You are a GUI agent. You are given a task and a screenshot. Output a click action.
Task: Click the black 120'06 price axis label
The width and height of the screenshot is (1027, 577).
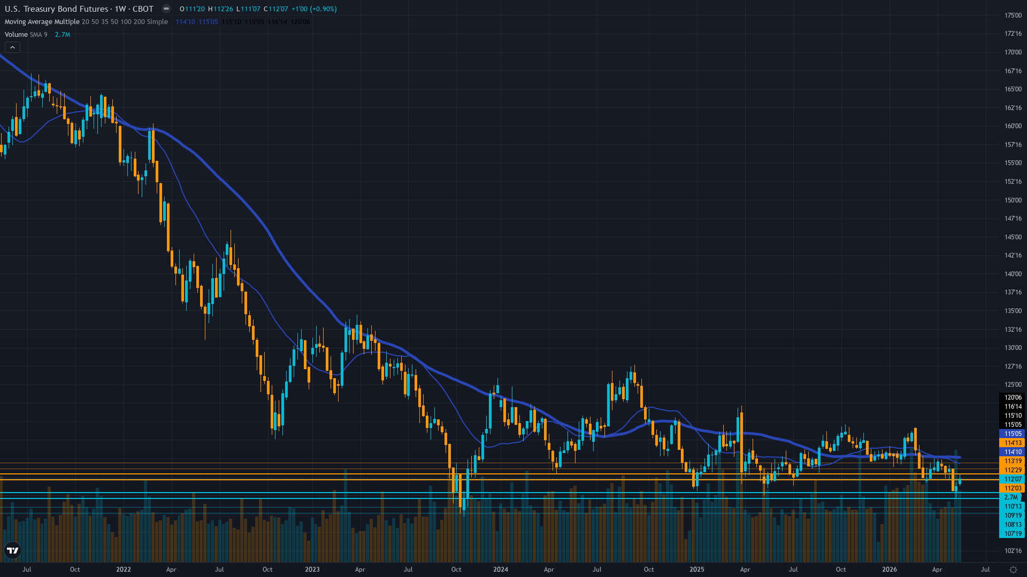tap(1012, 397)
